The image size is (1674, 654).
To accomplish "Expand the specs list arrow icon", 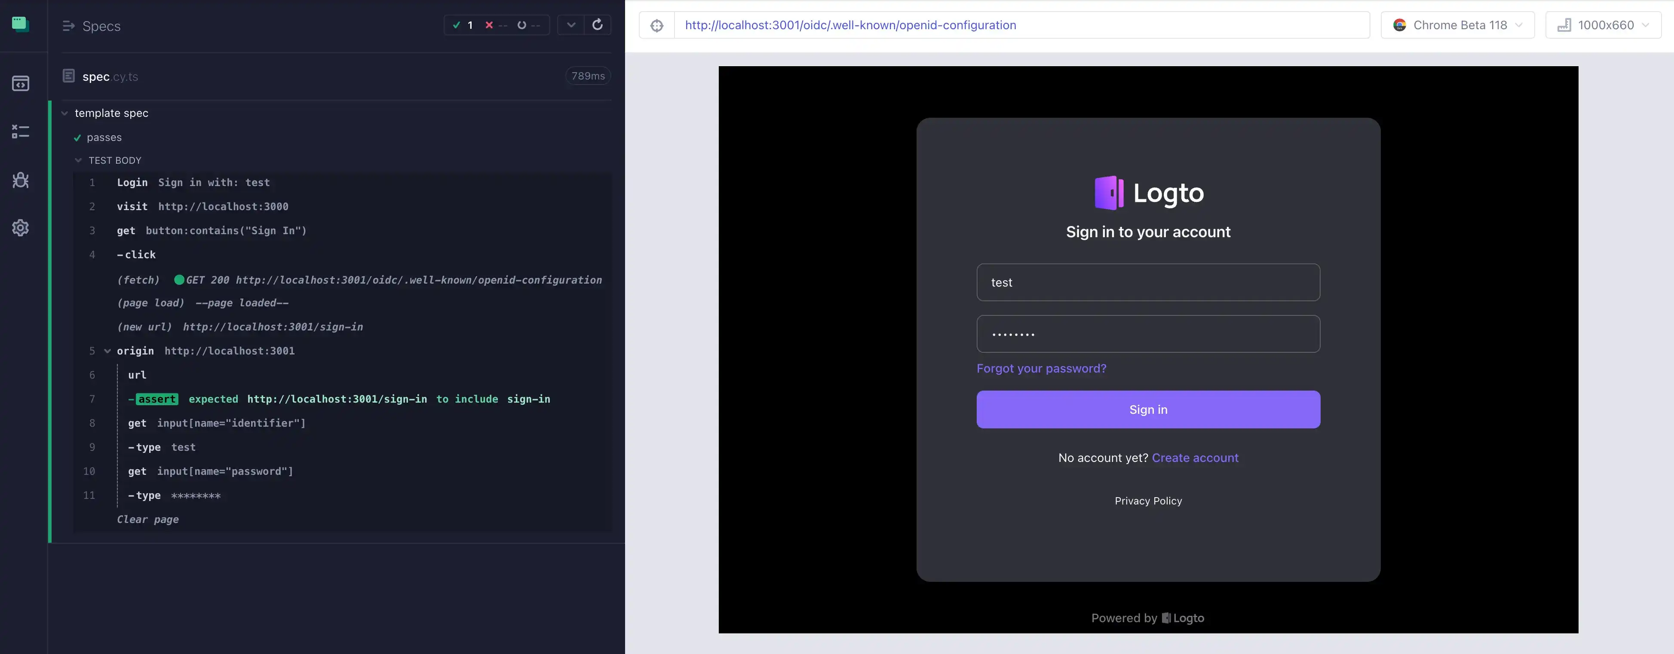I will pyautogui.click(x=68, y=26).
